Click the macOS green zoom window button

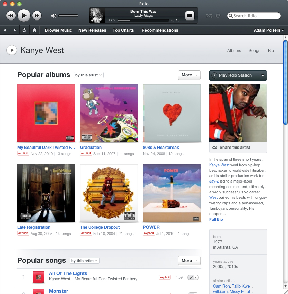point(19,4)
